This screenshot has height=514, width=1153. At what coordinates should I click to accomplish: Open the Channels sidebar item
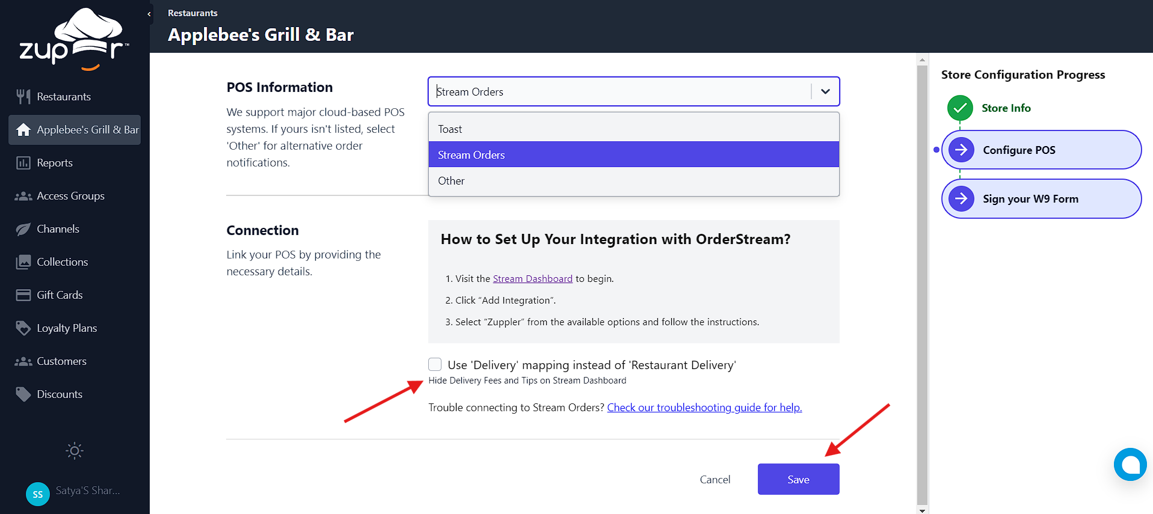coord(75,229)
